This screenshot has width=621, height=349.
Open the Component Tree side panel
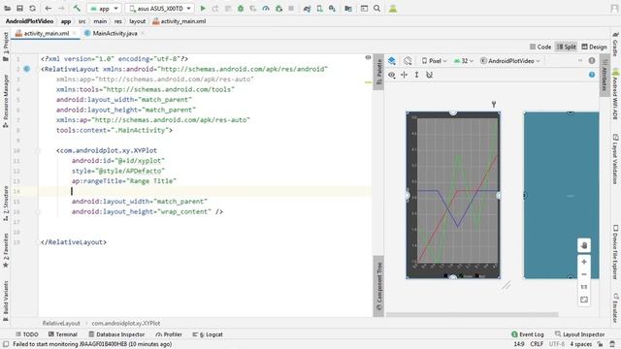coord(378,286)
